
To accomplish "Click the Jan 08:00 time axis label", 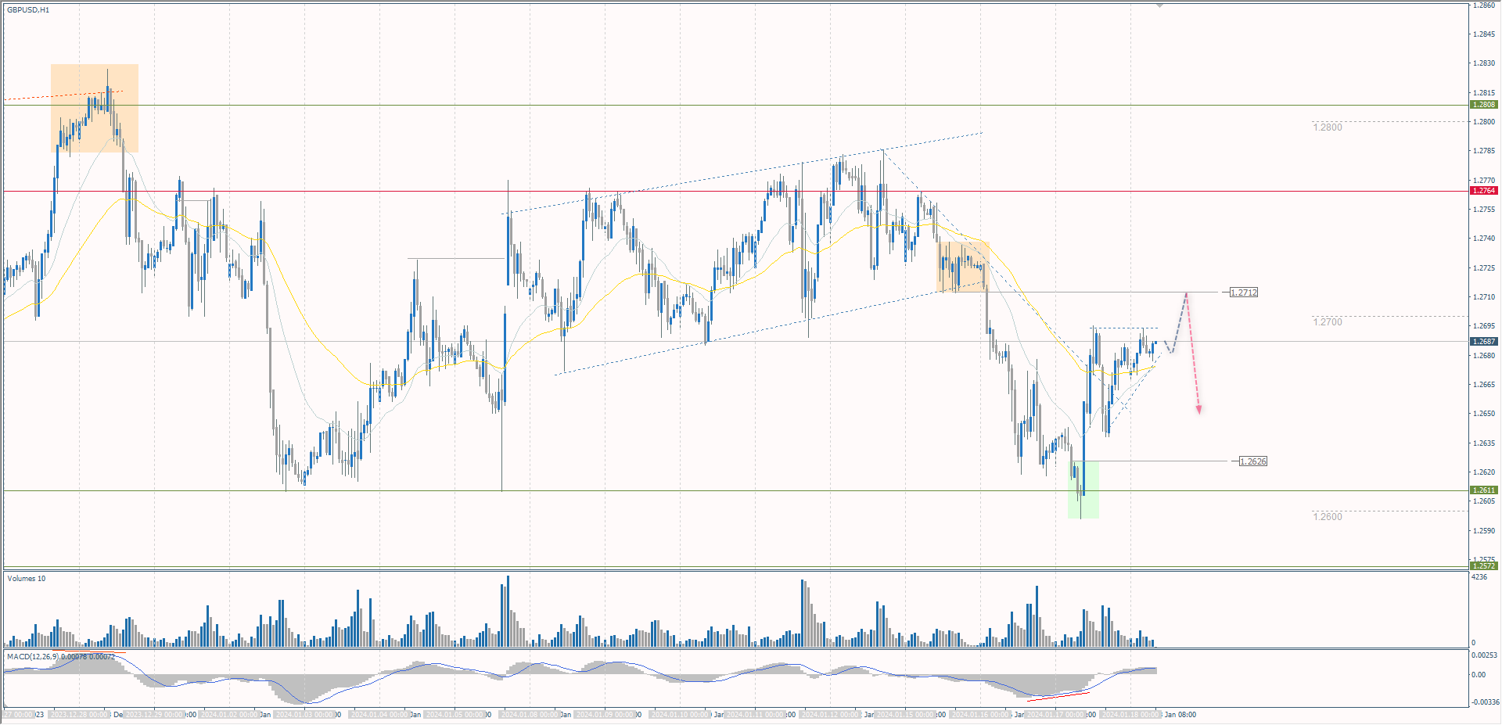I will point(1180,714).
